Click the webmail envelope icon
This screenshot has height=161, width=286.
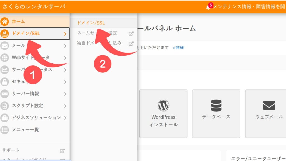[269, 105]
